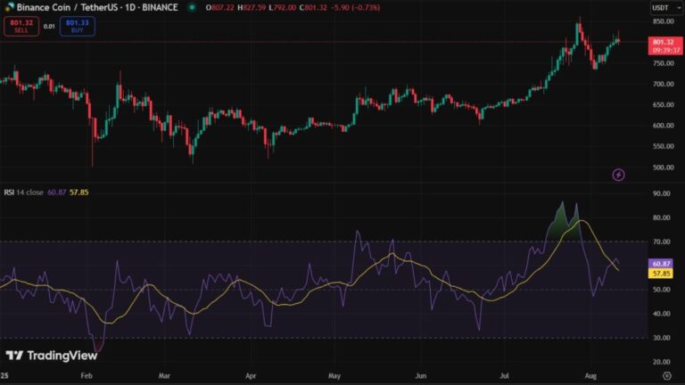This screenshot has width=685, height=385.
Task: Click the C801.32 close price value
Action: click(x=313, y=8)
